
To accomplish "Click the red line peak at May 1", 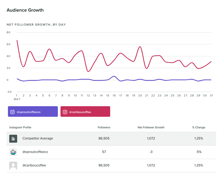I will (x=17, y=40).
